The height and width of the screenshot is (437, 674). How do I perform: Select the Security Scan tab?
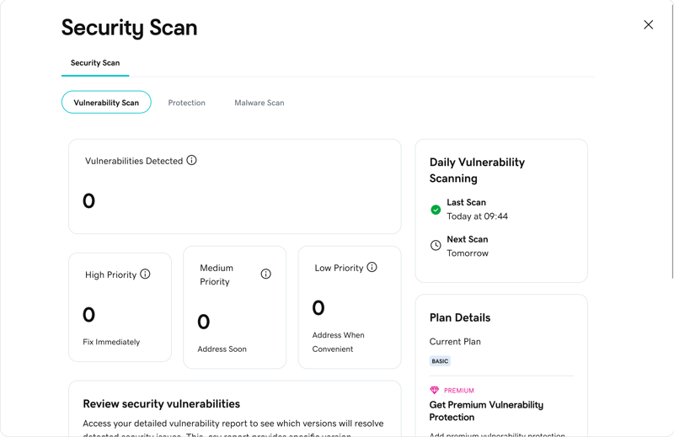pos(95,63)
